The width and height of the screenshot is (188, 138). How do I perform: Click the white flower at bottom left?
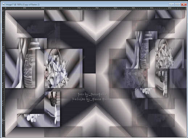[x=32, y=118]
